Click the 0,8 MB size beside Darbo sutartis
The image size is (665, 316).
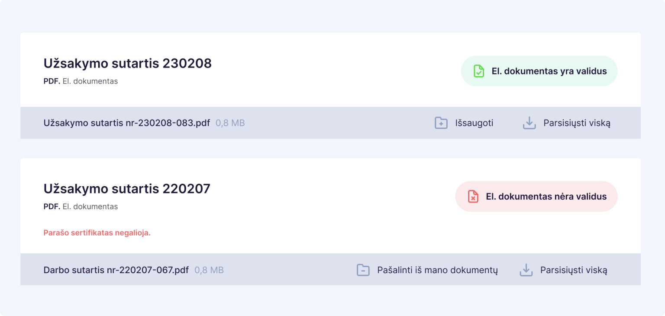click(x=209, y=270)
